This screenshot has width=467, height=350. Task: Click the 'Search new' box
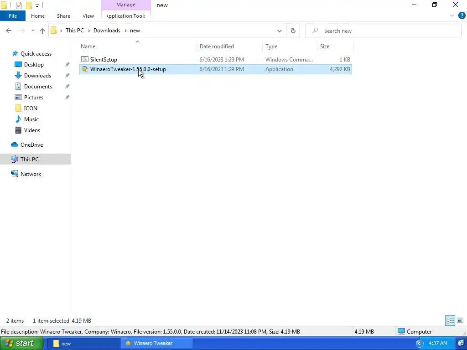click(x=384, y=31)
